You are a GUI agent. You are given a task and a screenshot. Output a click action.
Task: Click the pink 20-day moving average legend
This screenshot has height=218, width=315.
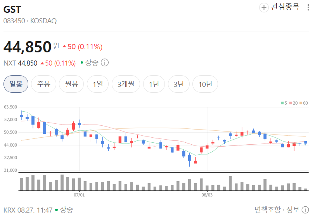[x=293, y=103]
